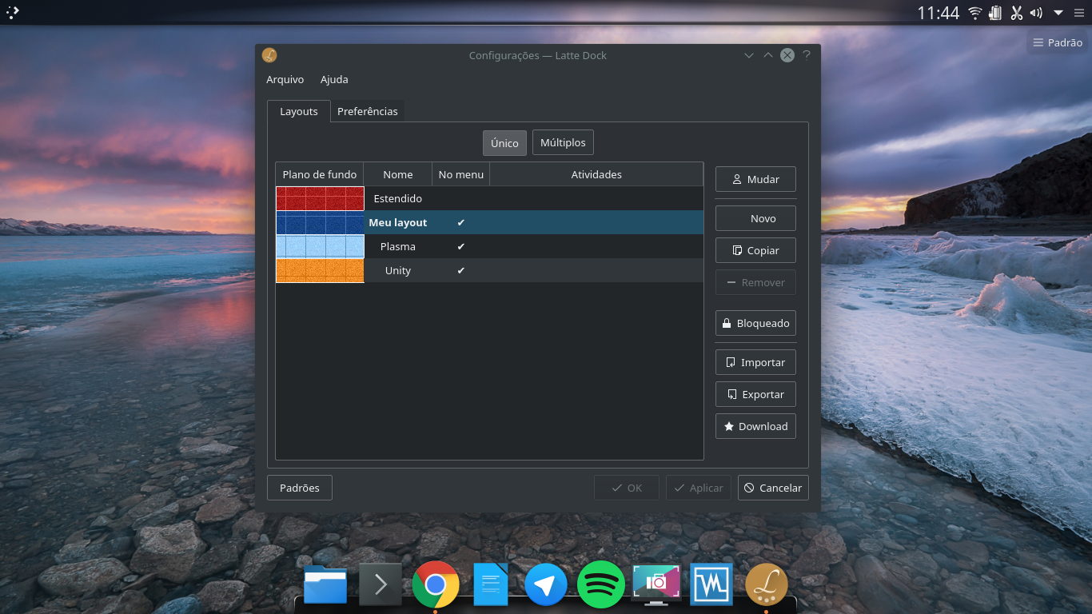Click the Novo button
The width and height of the screenshot is (1092, 614).
pos(755,217)
